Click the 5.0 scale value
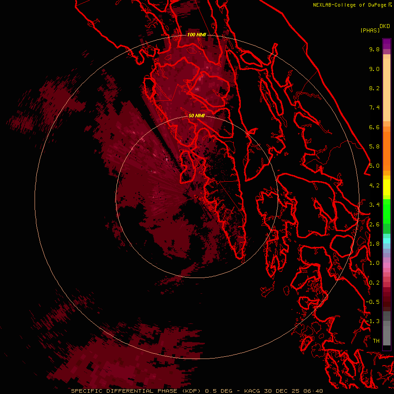 click(x=374, y=166)
